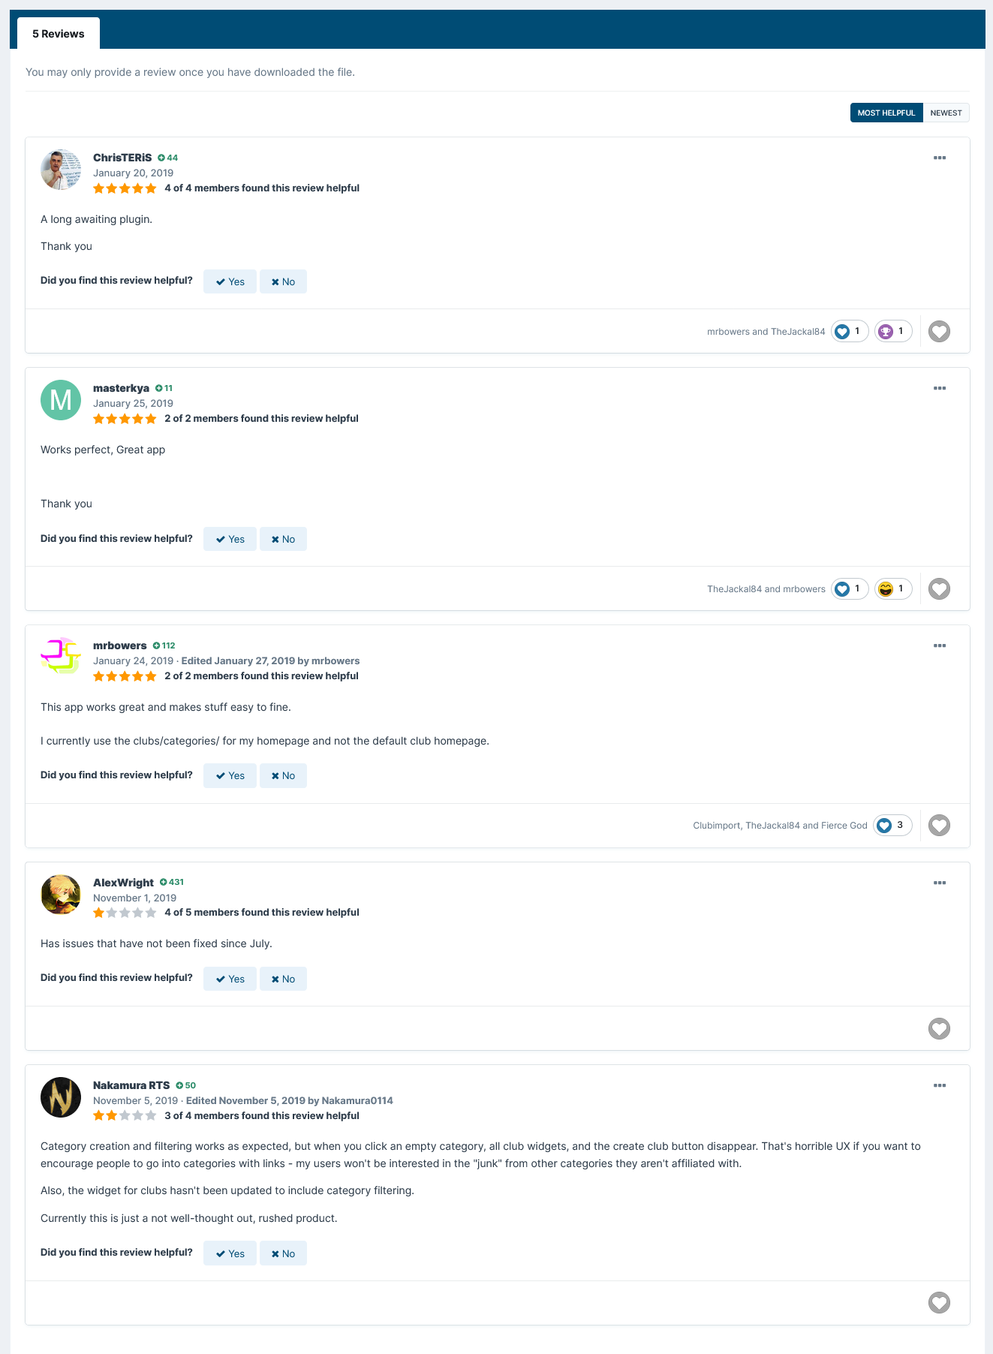Mark ChrisTERiS's review as helpful with Yes
This screenshot has height=1354, width=993.
230,281
